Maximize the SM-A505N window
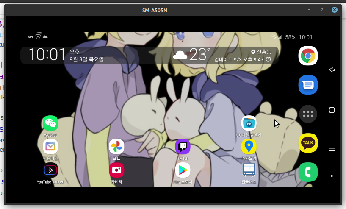 click(322, 10)
